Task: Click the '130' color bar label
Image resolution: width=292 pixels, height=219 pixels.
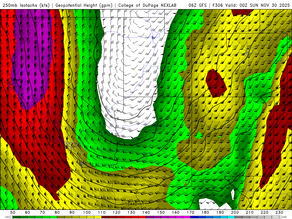Action: click(x=131, y=212)
